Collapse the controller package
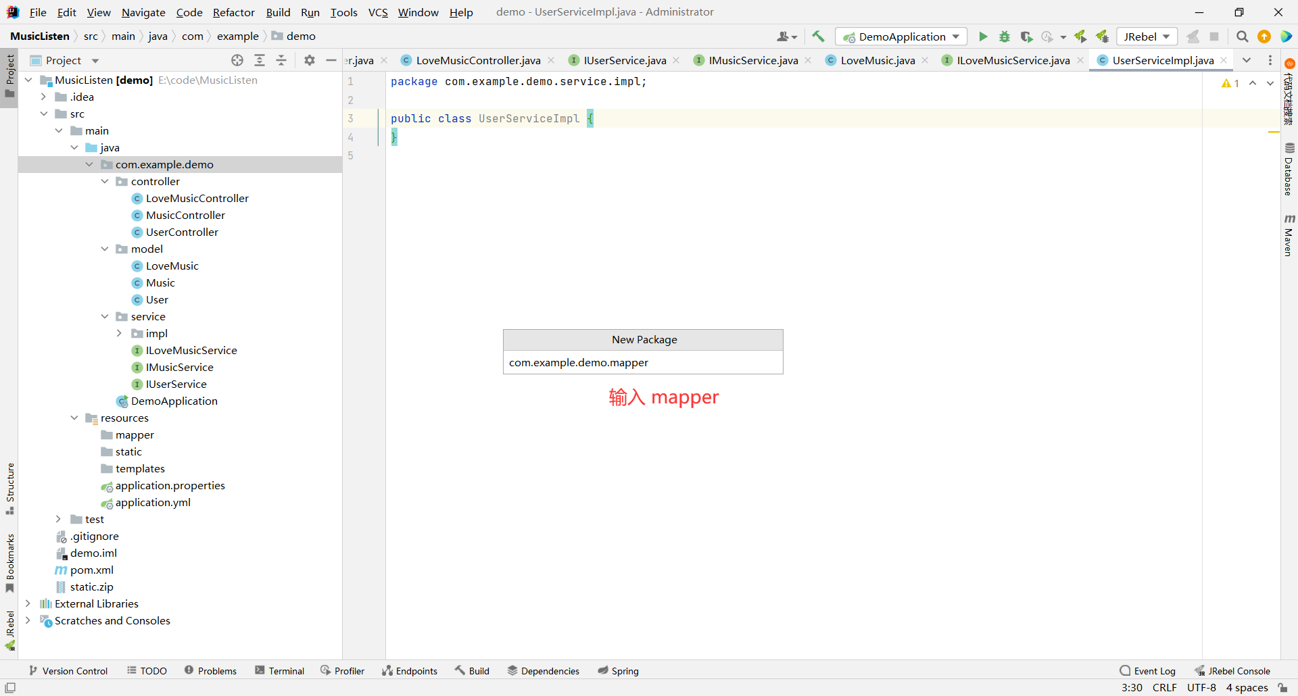Viewport: 1298px width, 696px height. (x=105, y=181)
